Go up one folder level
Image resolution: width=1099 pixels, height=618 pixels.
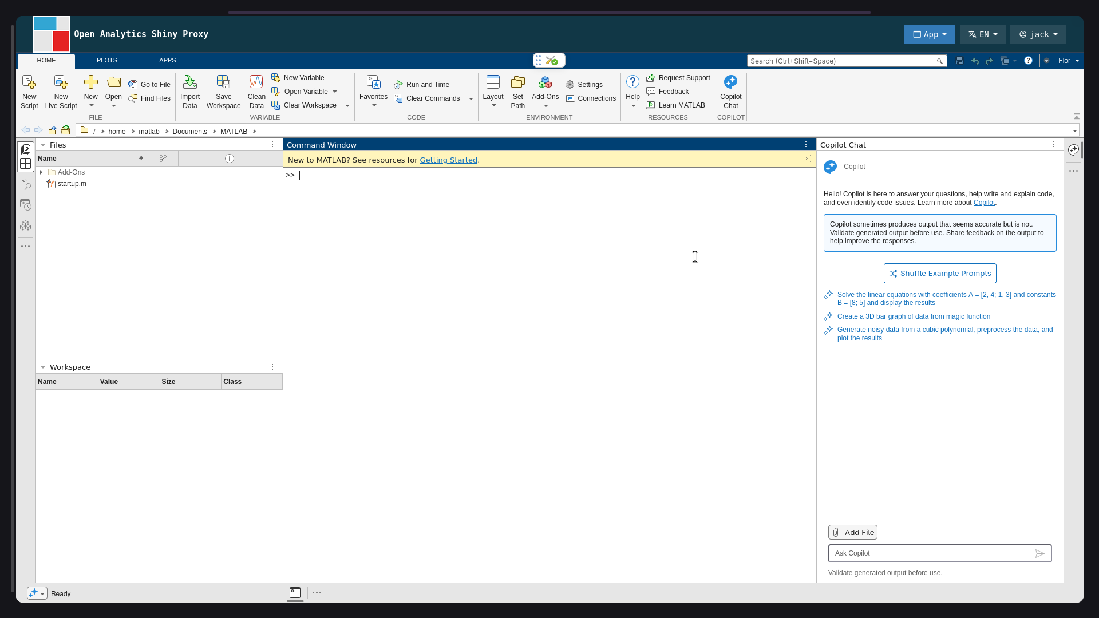click(x=52, y=130)
